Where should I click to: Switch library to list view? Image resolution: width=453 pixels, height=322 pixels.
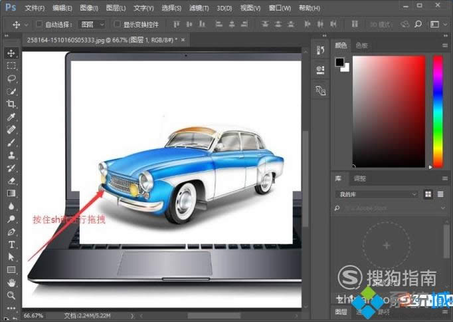[x=440, y=194]
